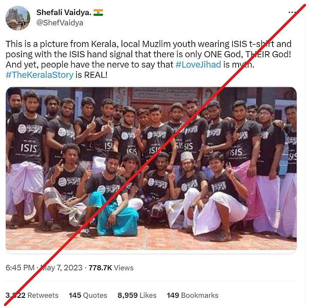This screenshot has width=309, height=306.
Task: Open the @ShefVaidya handle link
Action: pos(60,23)
